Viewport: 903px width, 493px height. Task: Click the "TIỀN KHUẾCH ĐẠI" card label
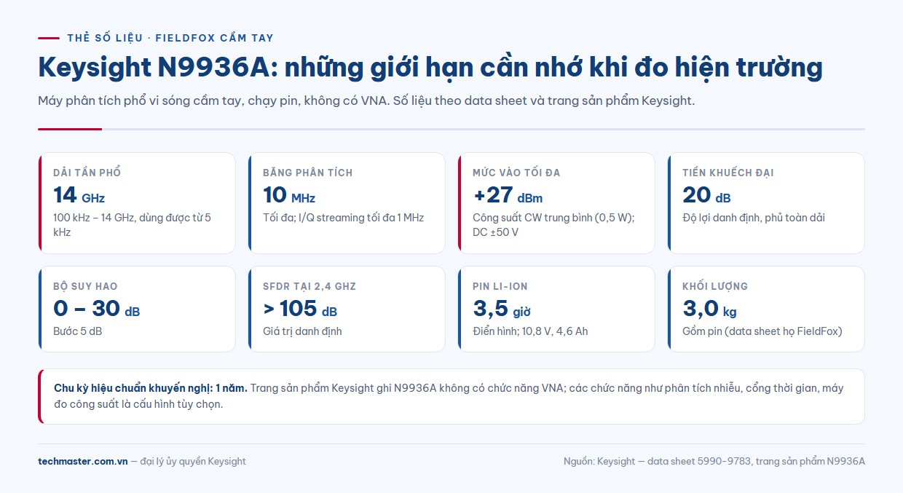(x=728, y=173)
